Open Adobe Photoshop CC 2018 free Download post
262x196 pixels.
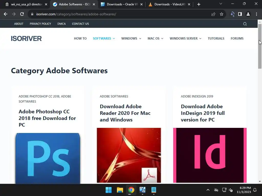pos(47,118)
